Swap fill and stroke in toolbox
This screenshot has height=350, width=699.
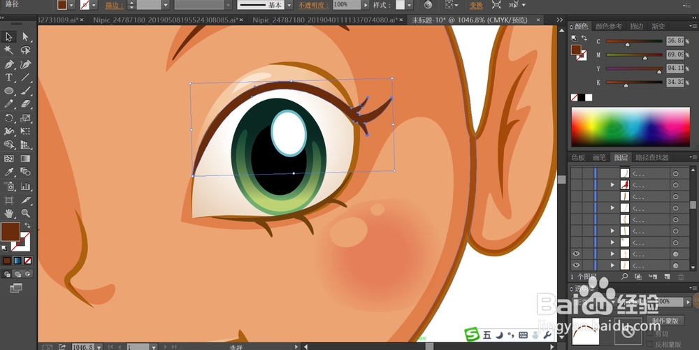pyautogui.click(x=27, y=226)
